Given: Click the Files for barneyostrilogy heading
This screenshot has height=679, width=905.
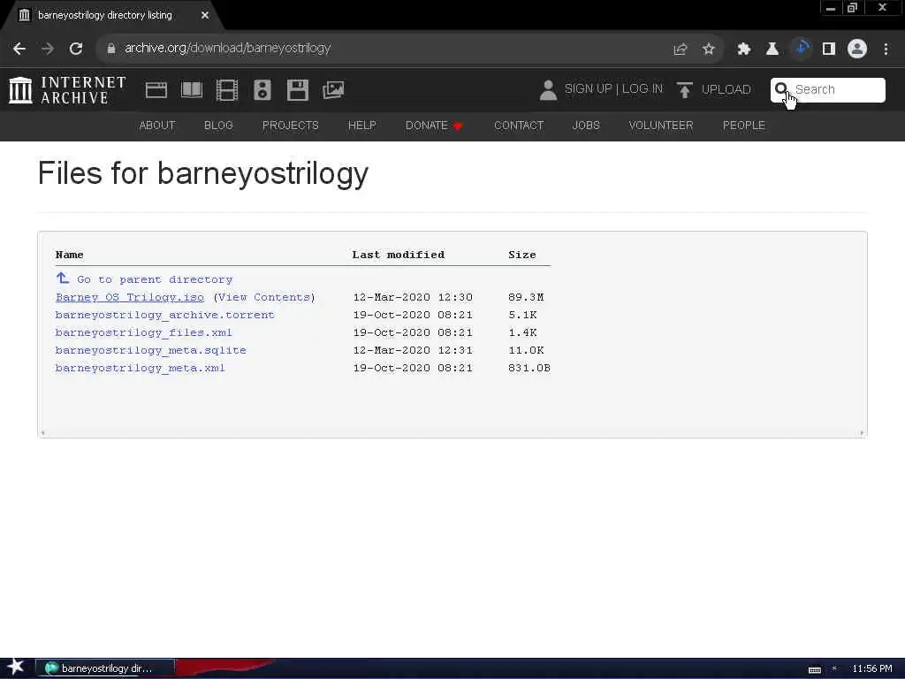Looking at the screenshot, I should (202, 173).
